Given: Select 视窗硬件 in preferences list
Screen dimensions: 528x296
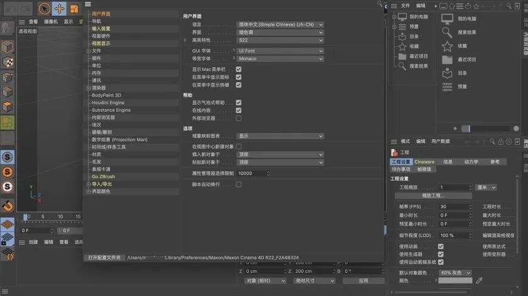Looking at the screenshot, I should pos(101,36).
